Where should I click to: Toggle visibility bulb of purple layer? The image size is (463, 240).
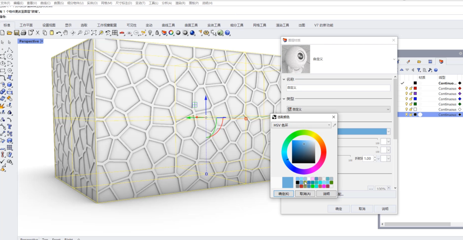tap(406, 94)
